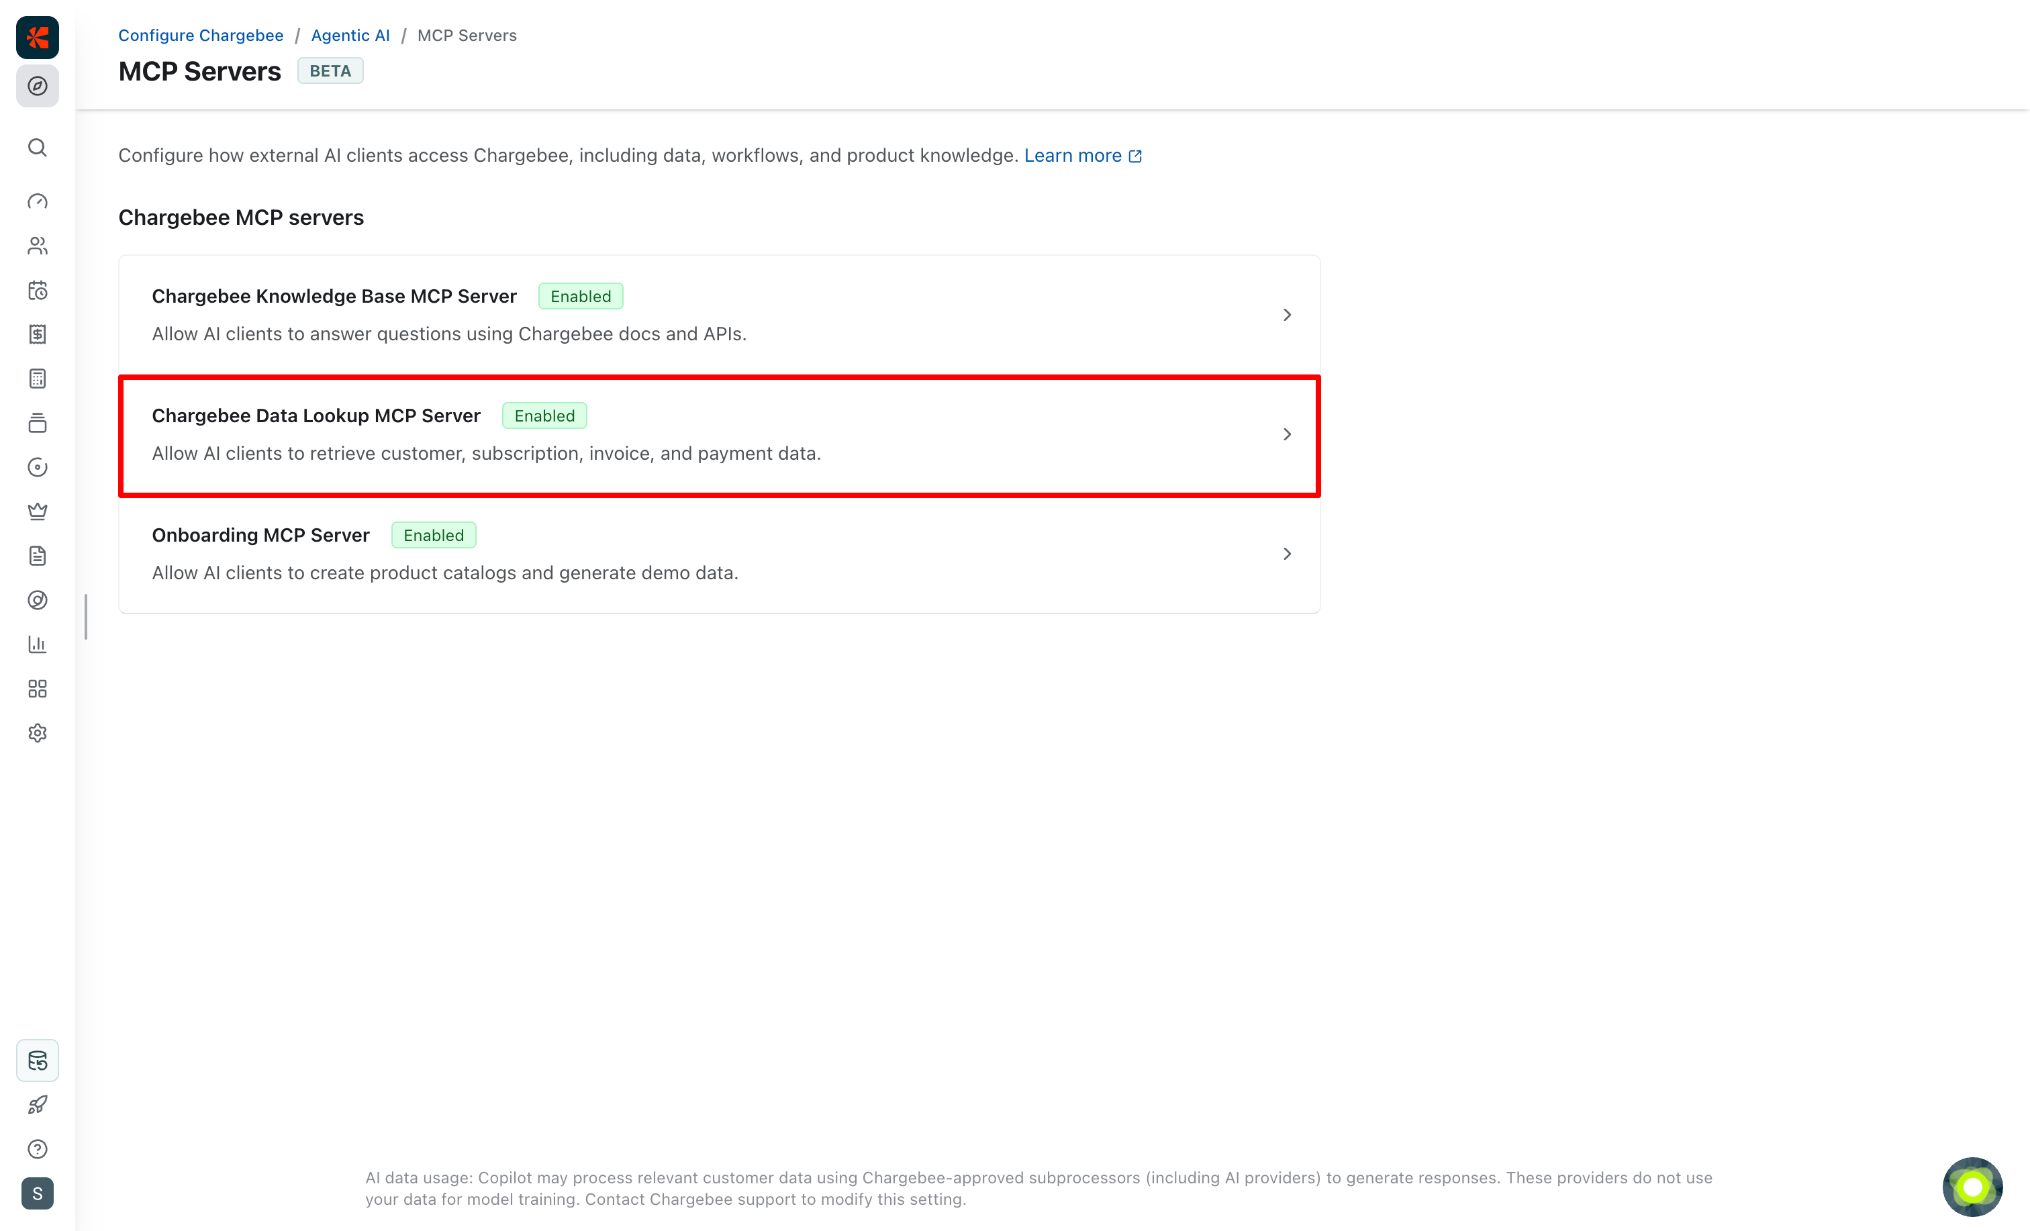Open Chargebee Knowledge Base MCP Server title
The image size is (2030, 1231).
[x=334, y=296]
